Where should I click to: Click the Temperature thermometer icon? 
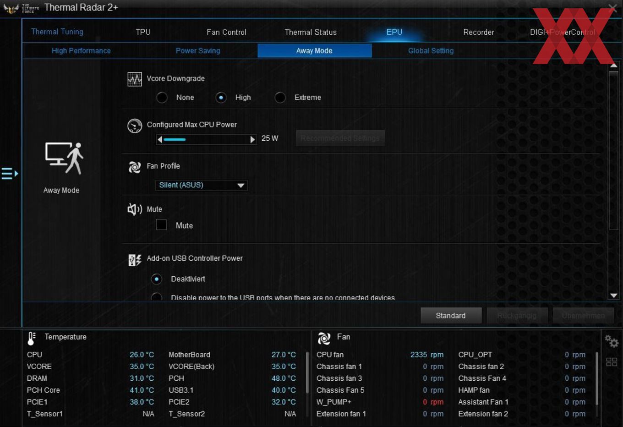[32, 338]
